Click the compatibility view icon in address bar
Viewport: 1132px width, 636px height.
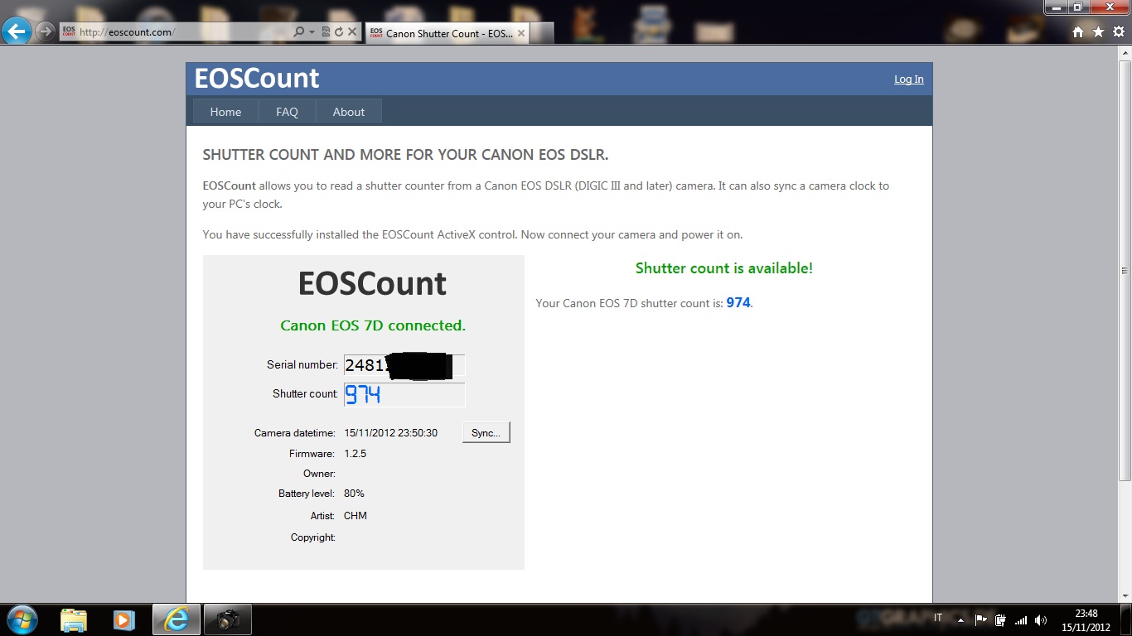click(x=327, y=31)
